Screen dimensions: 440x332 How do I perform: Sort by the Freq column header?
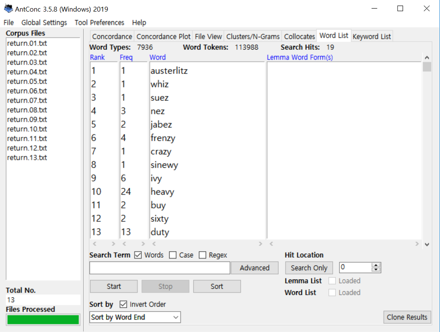point(126,57)
